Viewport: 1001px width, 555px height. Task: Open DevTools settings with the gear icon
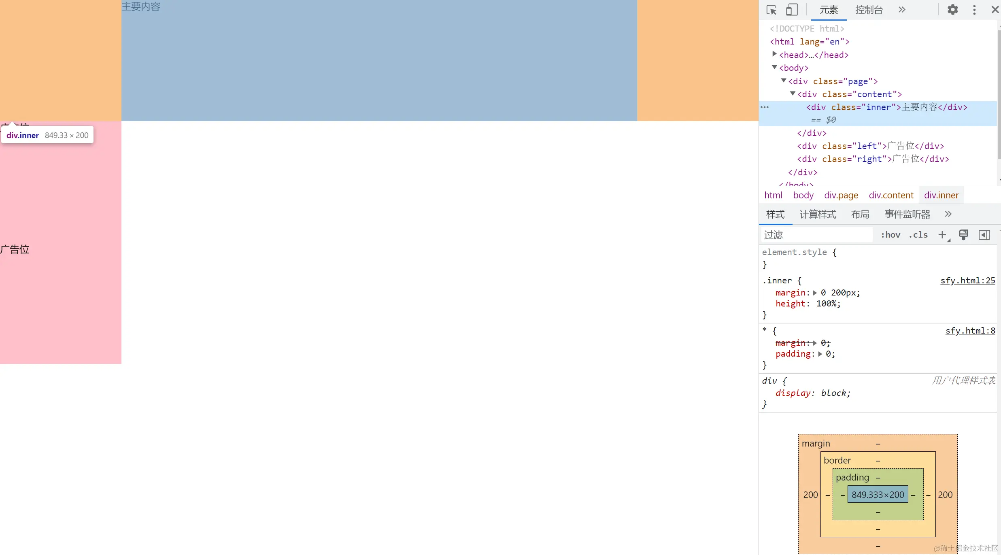[953, 9]
